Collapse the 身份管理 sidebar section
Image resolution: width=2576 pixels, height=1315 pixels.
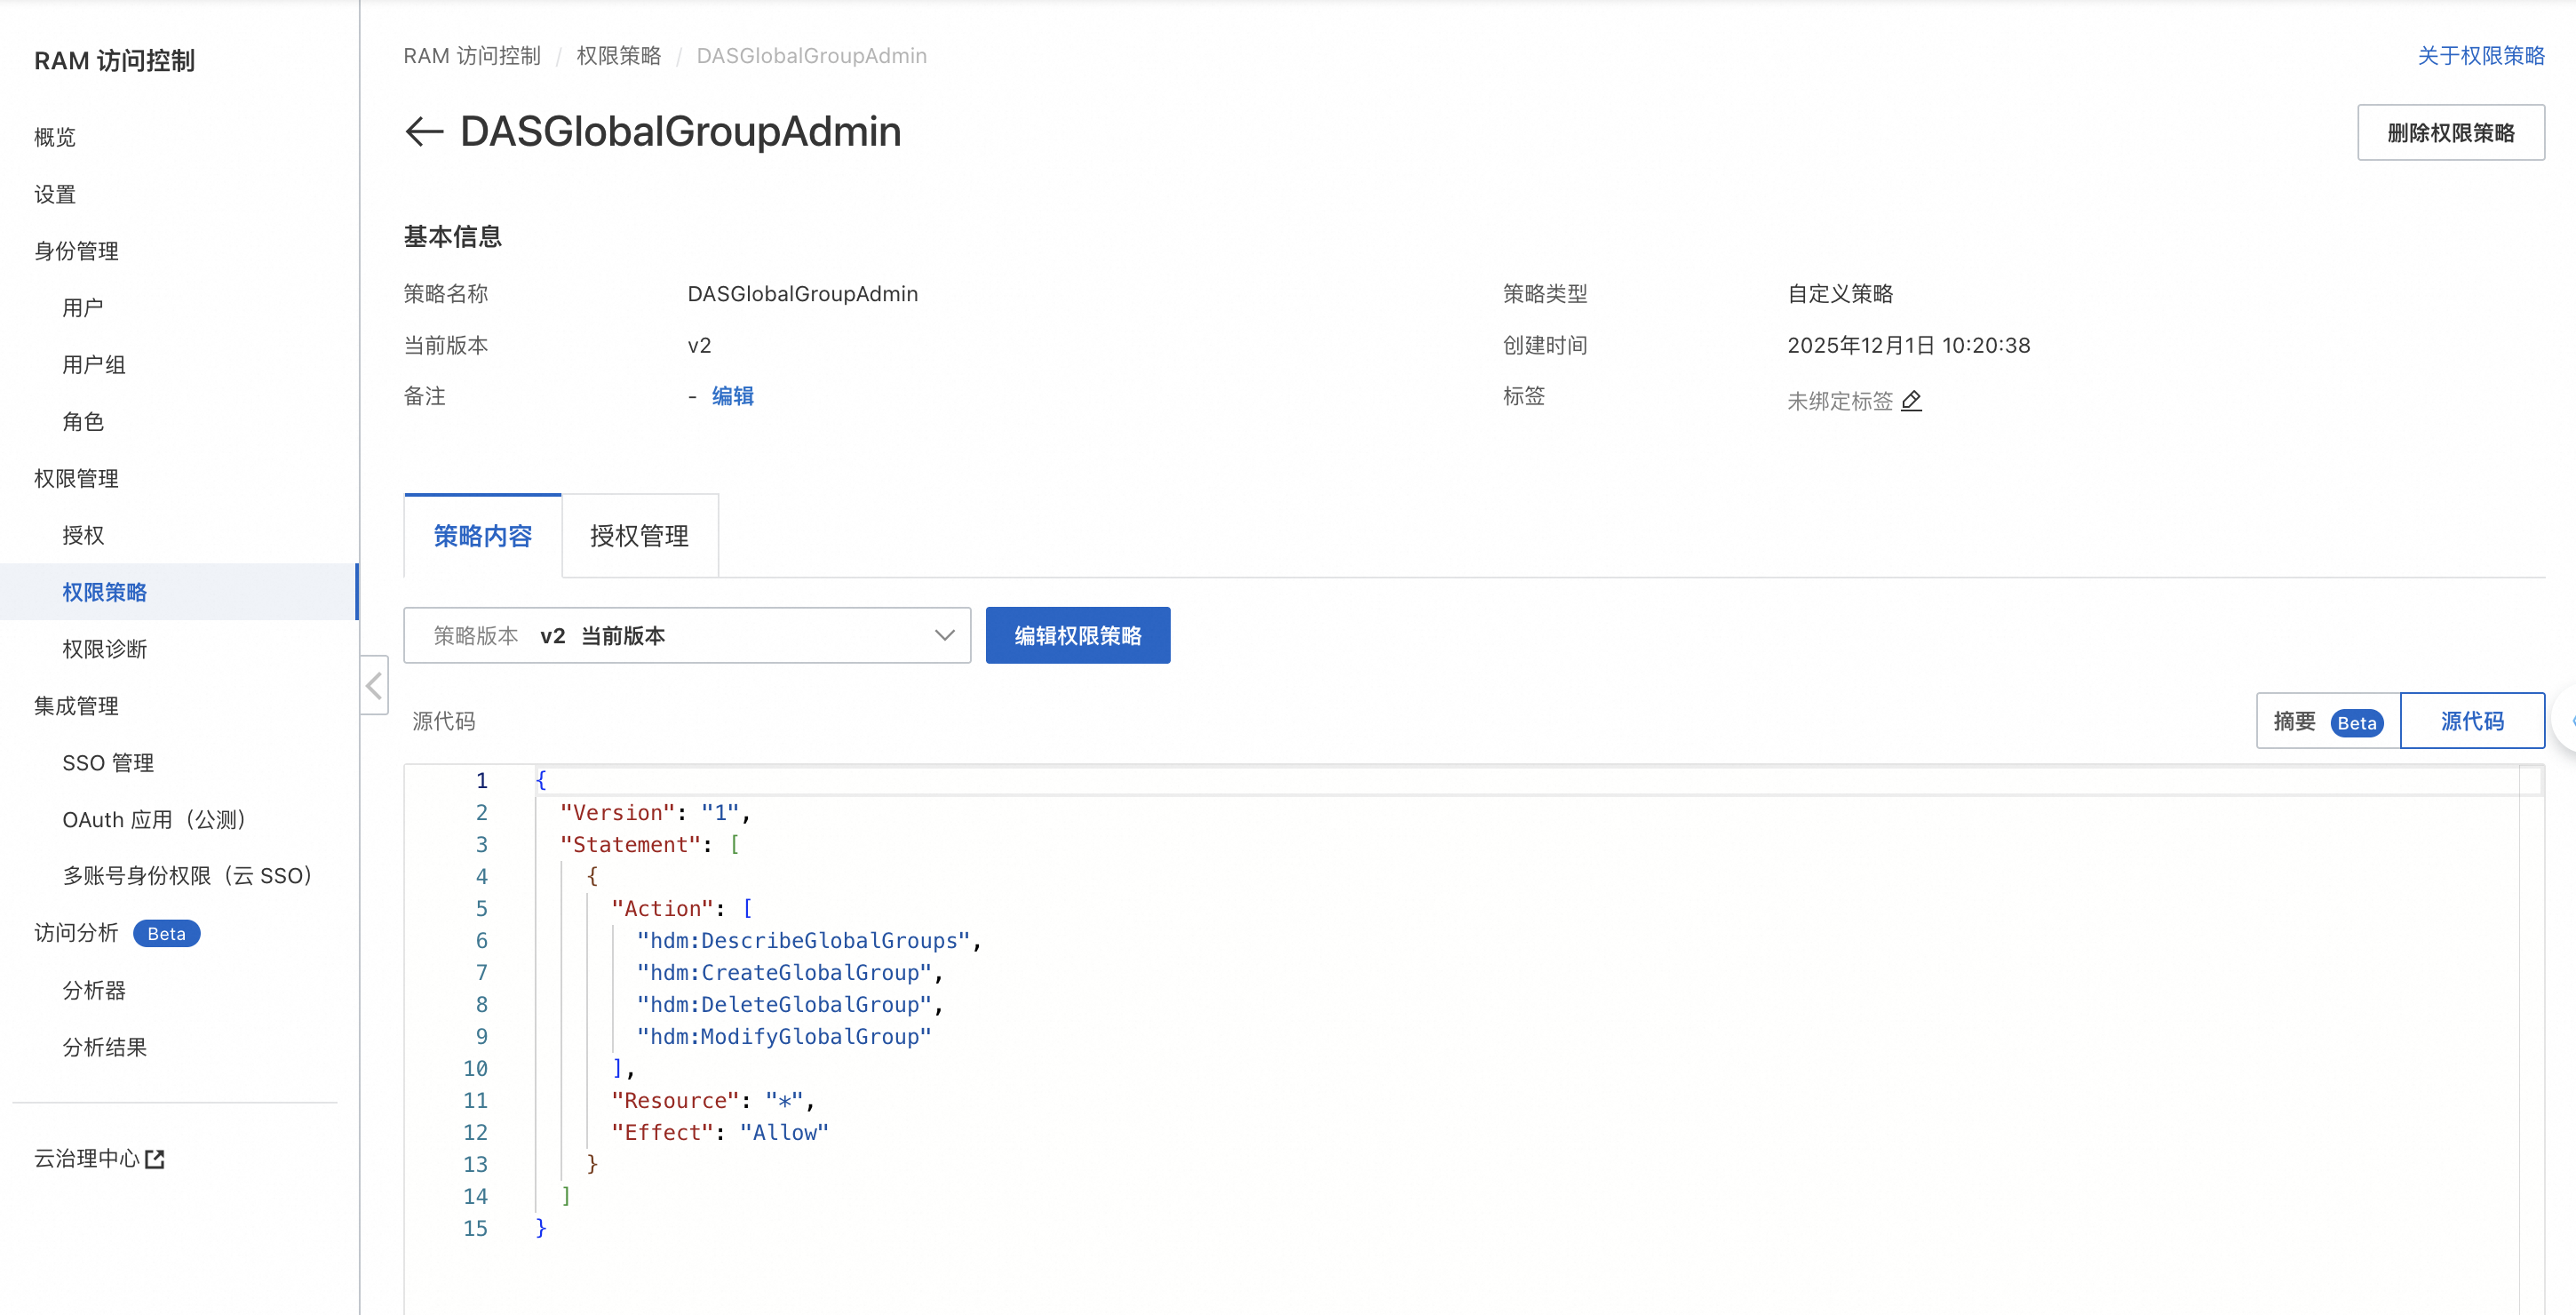76,251
